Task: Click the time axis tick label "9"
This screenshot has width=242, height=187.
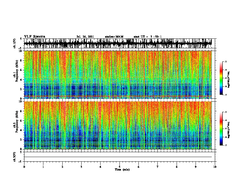Action: tap(196, 167)
